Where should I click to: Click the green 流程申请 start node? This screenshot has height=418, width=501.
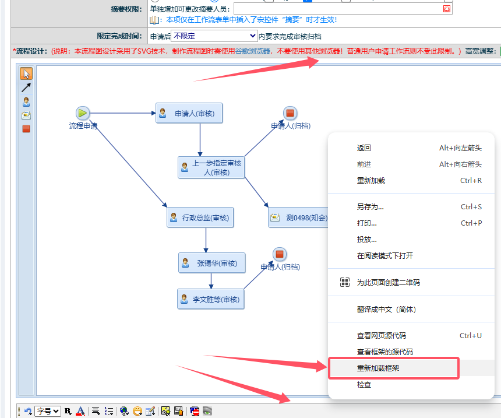pos(83,113)
